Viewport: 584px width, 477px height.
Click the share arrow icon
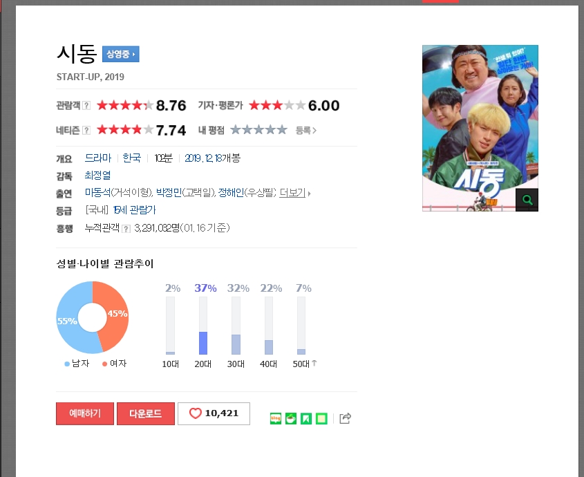(346, 418)
